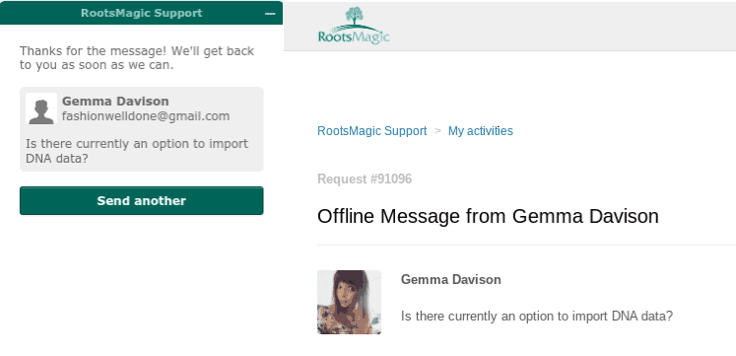Click the Thanks for the message confirmation text

coord(137,58)
